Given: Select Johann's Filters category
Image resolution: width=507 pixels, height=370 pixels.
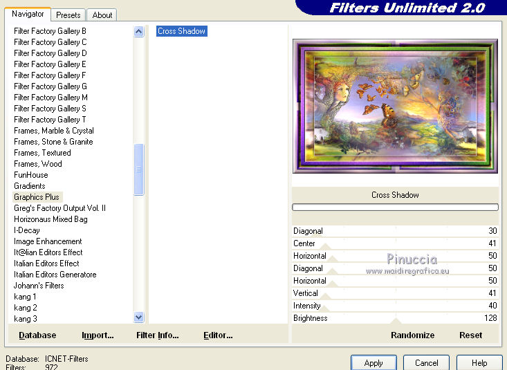Looking at the screenshot, I should click(39, 286).
